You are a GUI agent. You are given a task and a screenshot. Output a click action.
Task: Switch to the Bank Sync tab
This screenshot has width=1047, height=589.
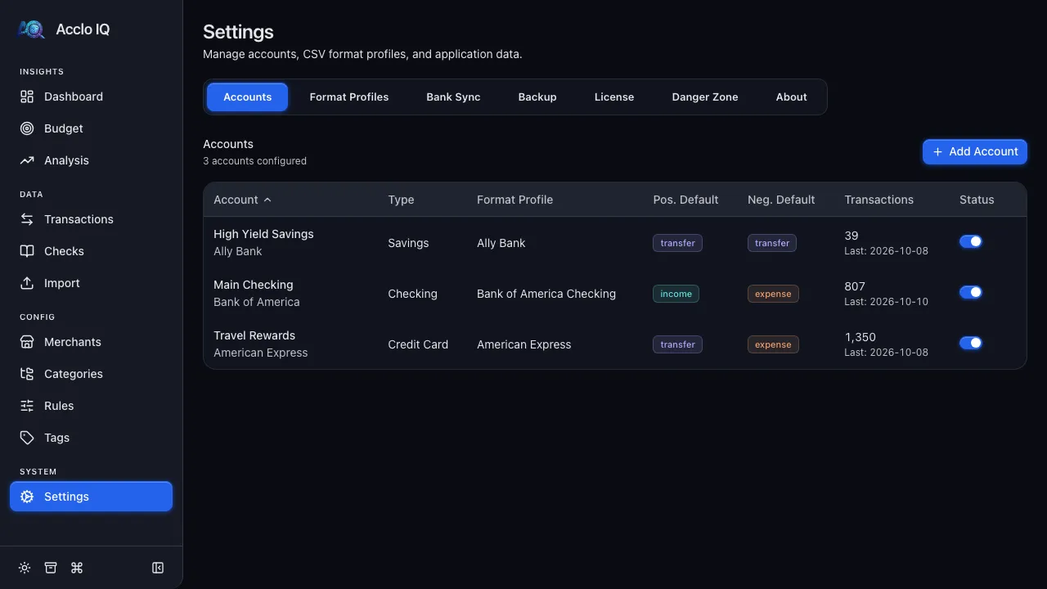click(x=453, y=97)
